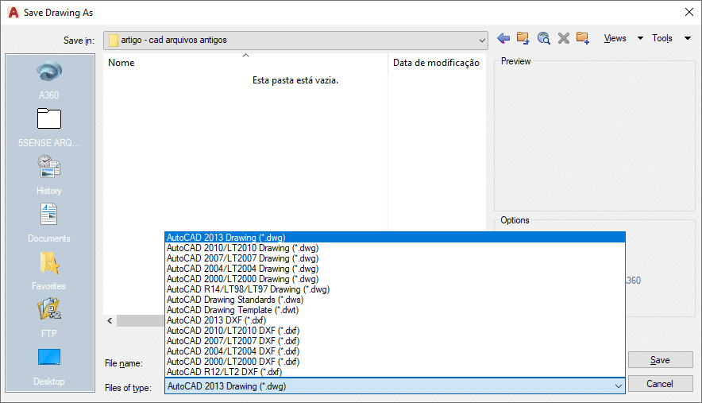702x403 pixels.
Task: Select AutoCAD 2010/LT2010 Drawing (*.dwg)
Action: tap(395, 248)
